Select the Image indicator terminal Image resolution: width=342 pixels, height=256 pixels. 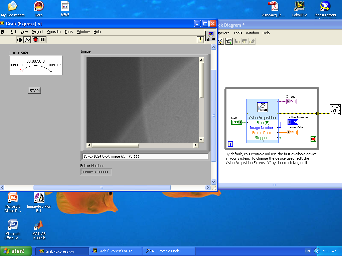[x=291, y=101]
